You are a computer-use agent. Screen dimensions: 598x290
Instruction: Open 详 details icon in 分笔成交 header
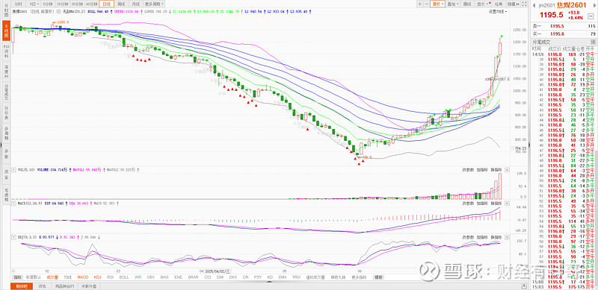594,42
